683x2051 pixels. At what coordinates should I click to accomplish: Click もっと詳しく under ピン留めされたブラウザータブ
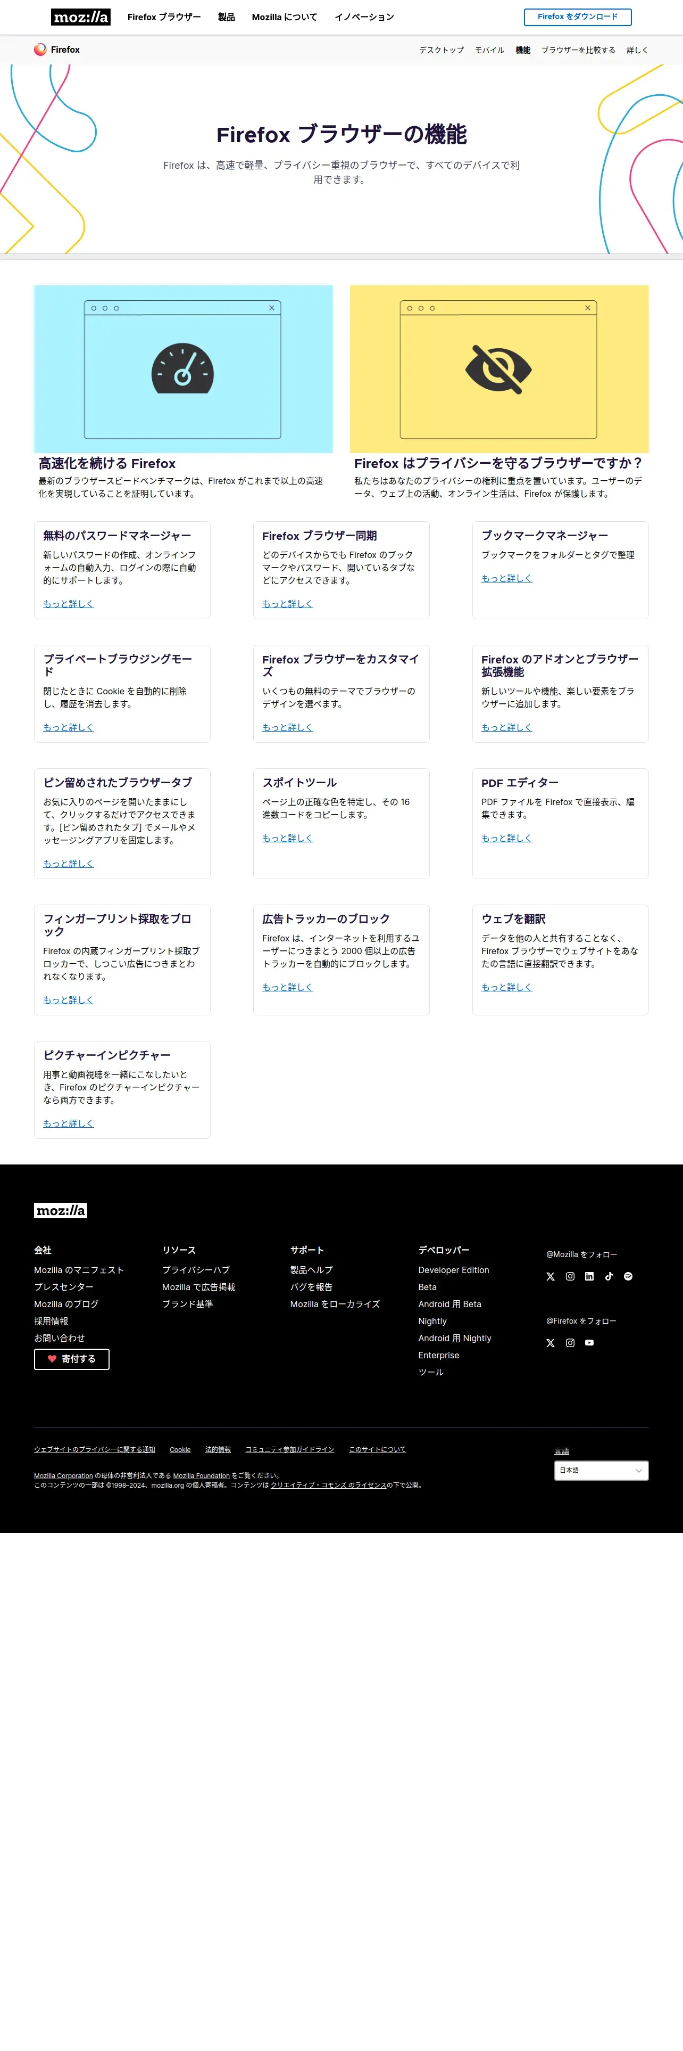(x=69, y=864)
